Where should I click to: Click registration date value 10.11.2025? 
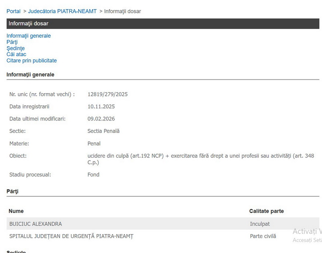(x=101, y=106)
